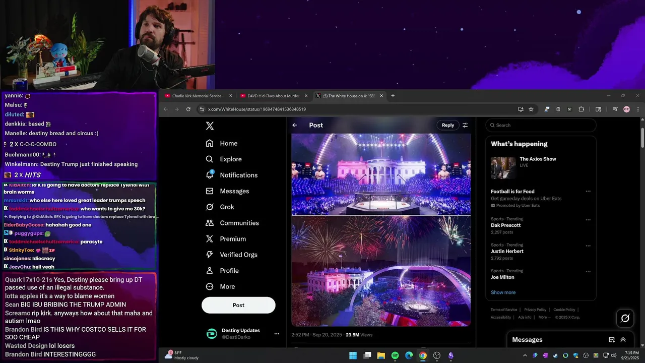
Task: Click the site info icon in address bar
Action: click(202, 109)
